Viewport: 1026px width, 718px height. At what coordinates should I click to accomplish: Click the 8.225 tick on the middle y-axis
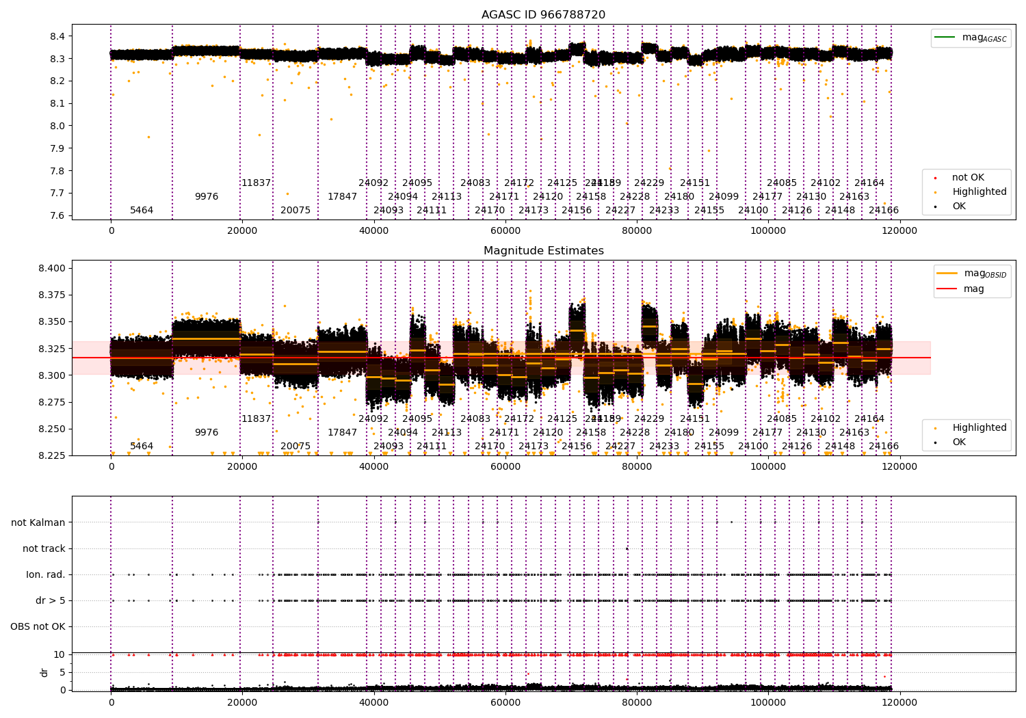click(52, 455)
